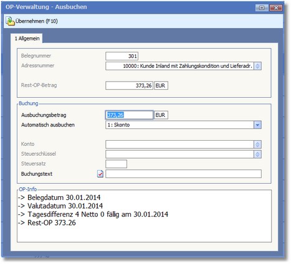291x264 pixels.
Task: Click the Steuerschlüssel input field
Action: point(179,154)
